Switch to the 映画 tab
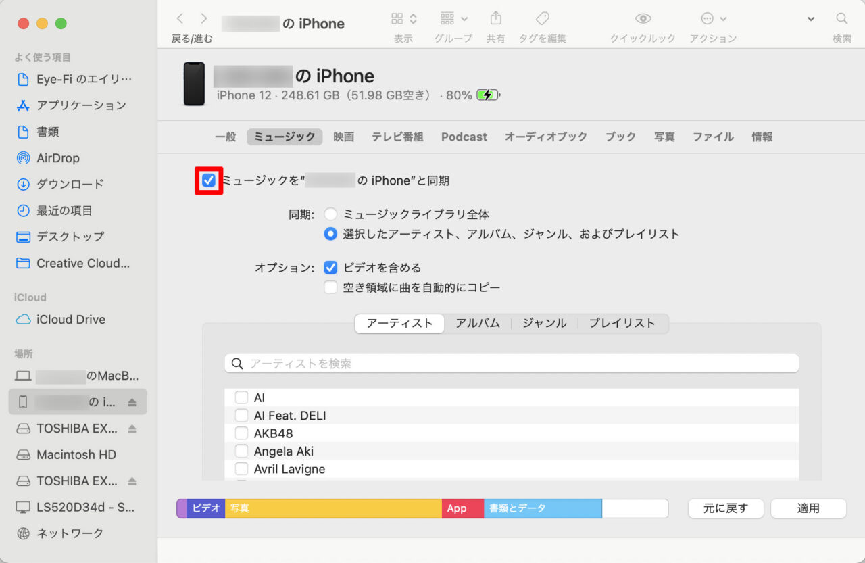 coord(343,137)
